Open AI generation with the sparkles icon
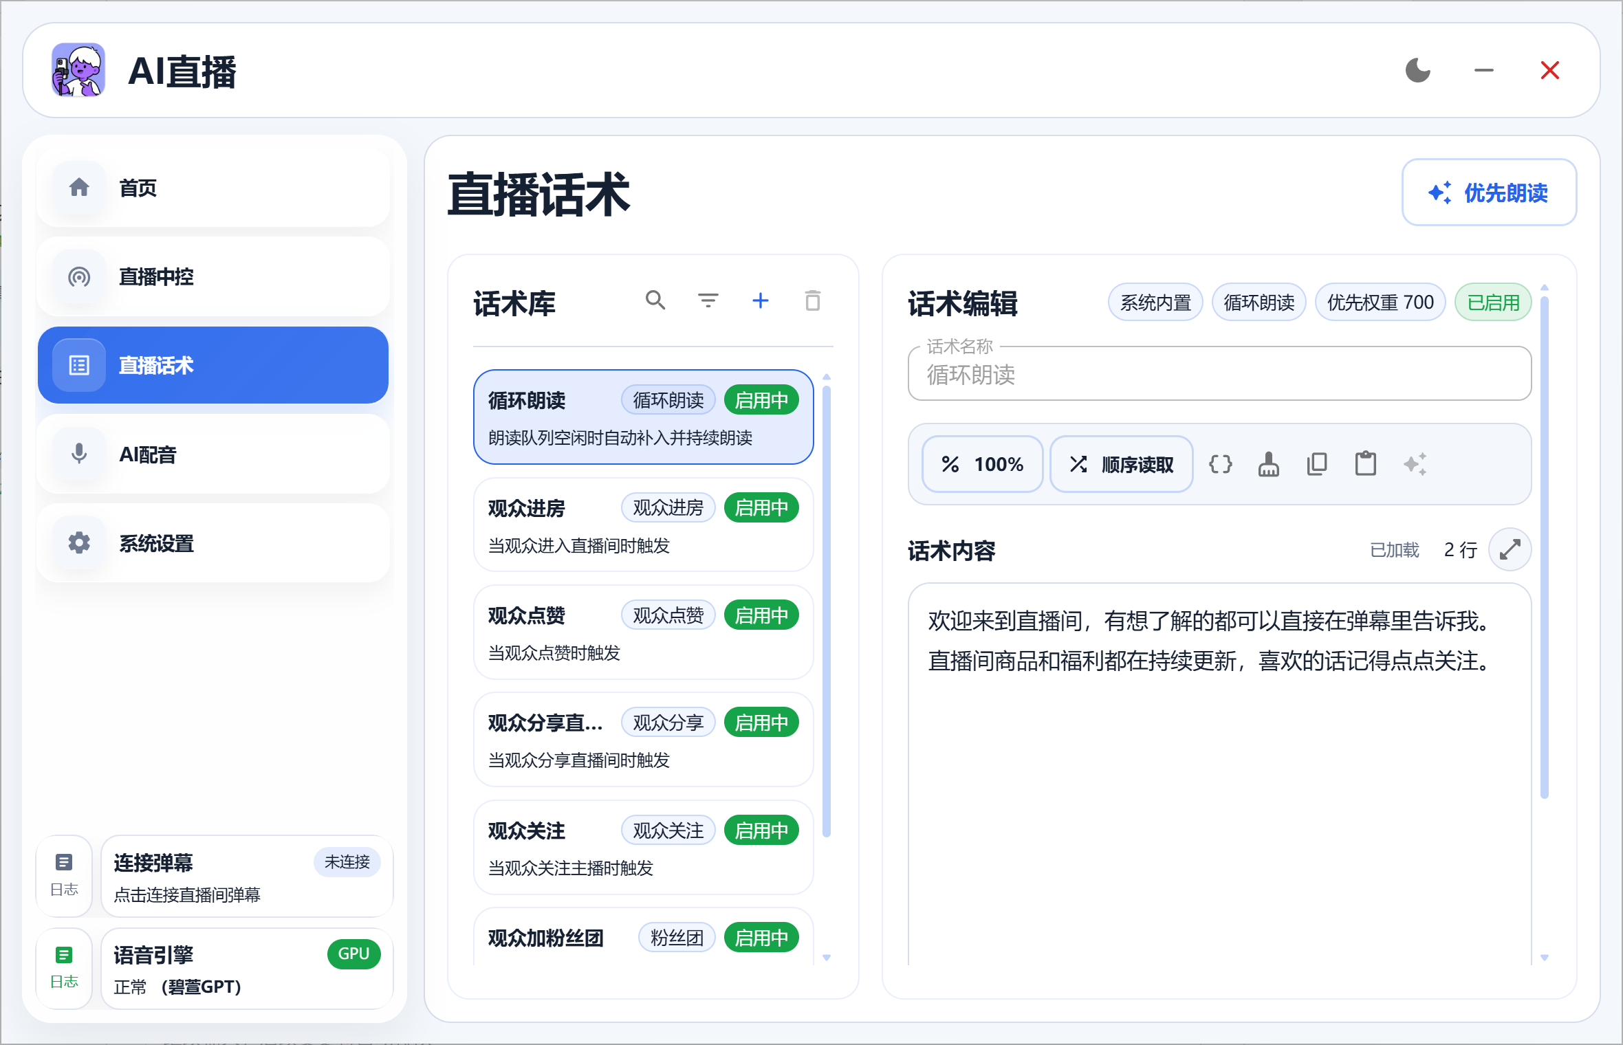The width and height of the screenshot is (1623, 1045). click(x=1415, y=464)
